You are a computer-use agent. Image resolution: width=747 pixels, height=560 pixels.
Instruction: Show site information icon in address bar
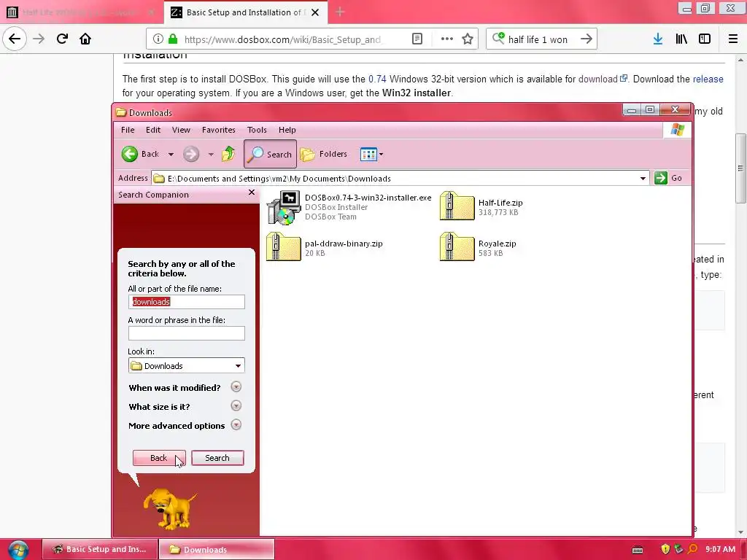point(158,39)
